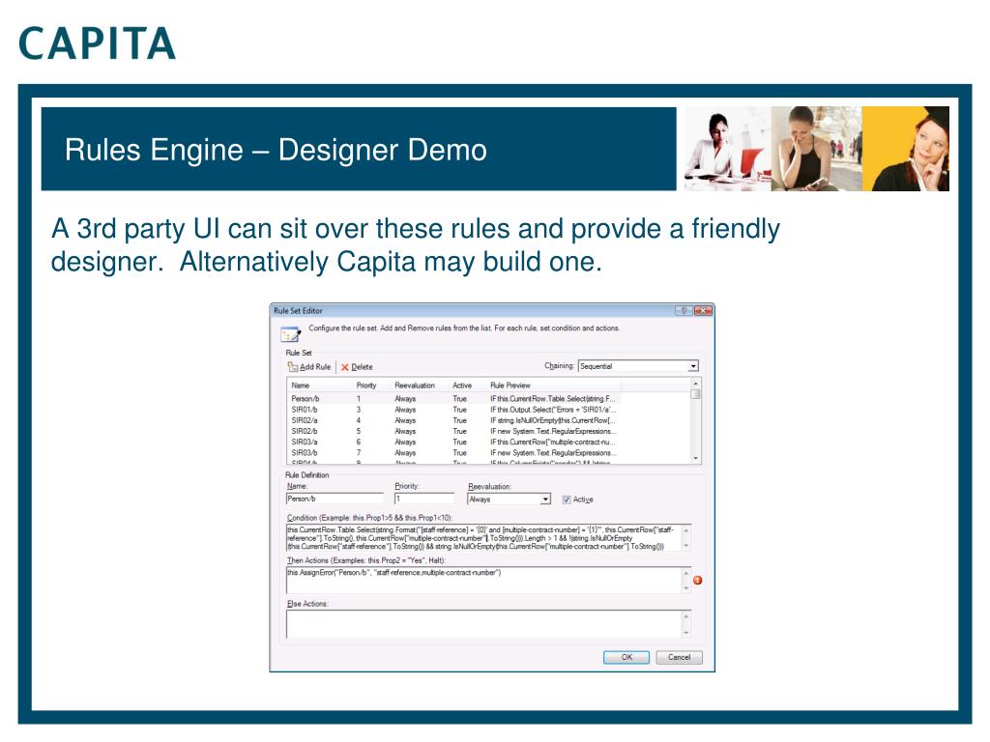The height and width of the screenshot is (742, 990).
Task: Select the SIR02/b rule row
Action: [x=453, y=432]
